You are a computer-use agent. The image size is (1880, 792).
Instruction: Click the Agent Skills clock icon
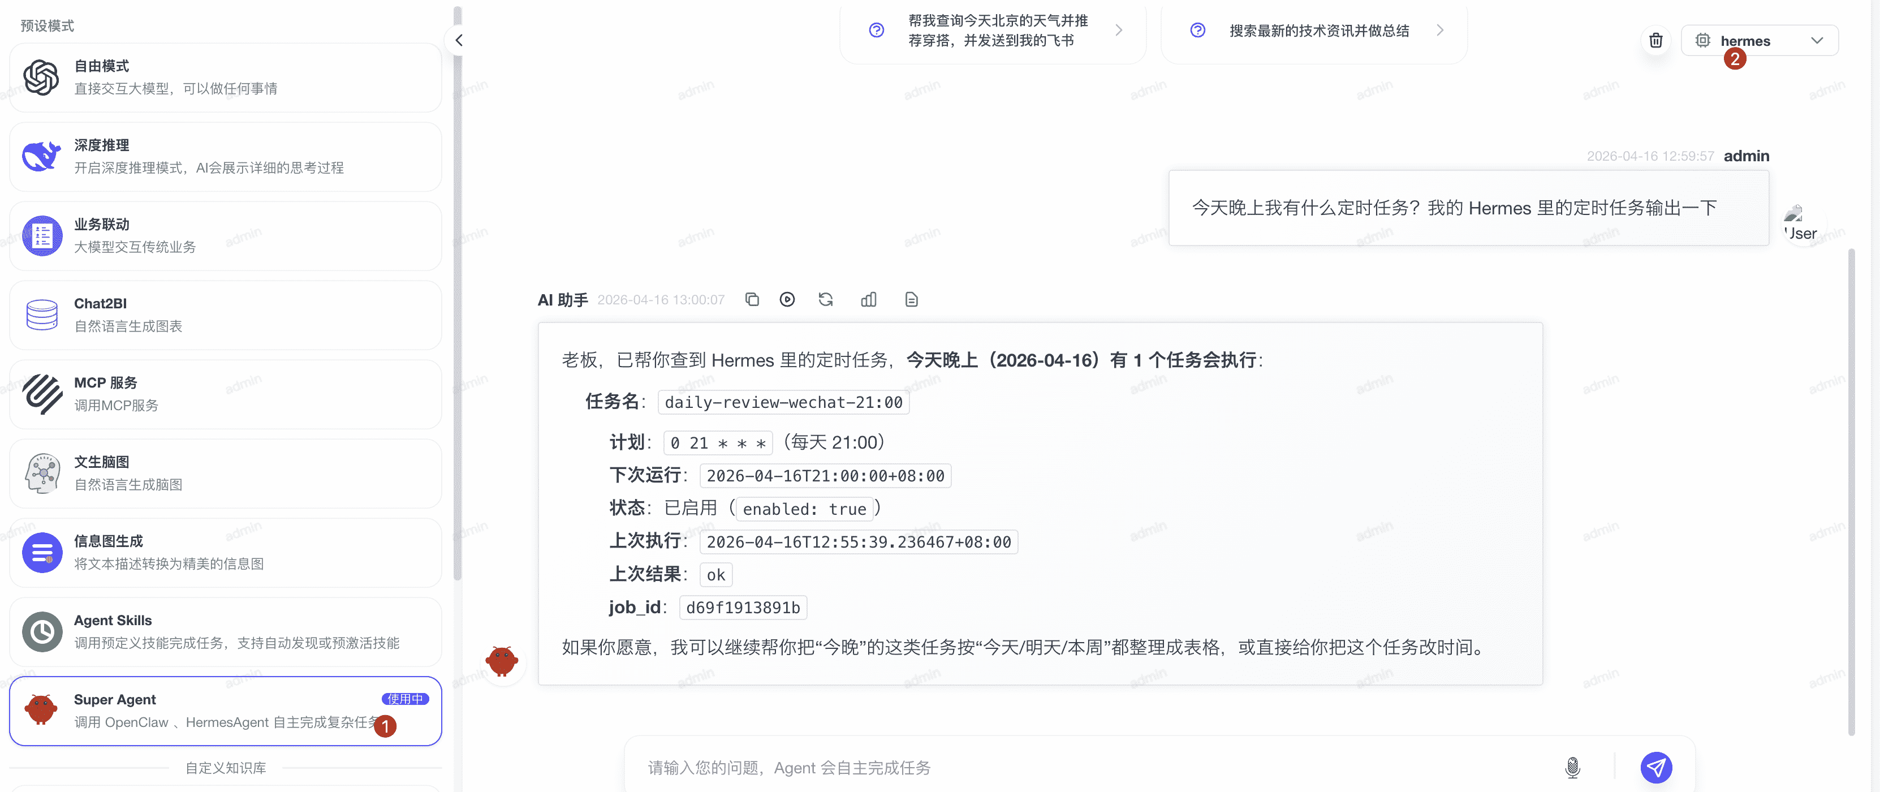[42, 632]
